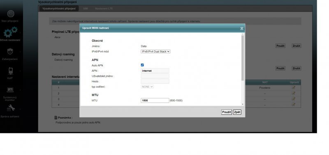Click the MTU value field
The height and width of the screenshot is (155, 329).
tap(155, 100)
